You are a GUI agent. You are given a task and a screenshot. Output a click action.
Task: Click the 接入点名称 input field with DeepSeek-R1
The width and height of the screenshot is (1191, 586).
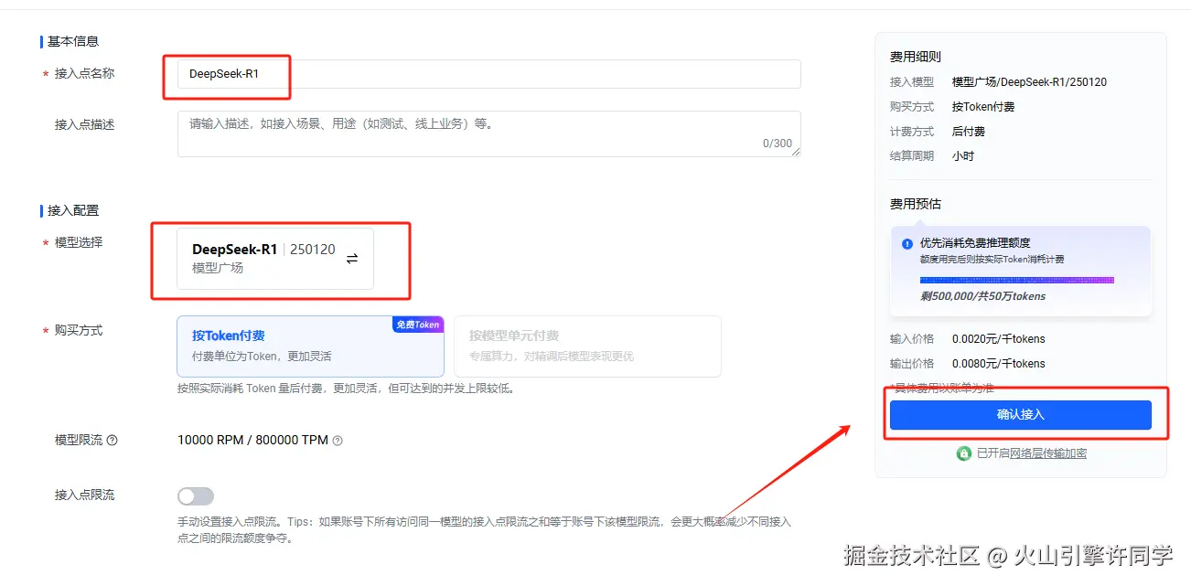[488, 74]
